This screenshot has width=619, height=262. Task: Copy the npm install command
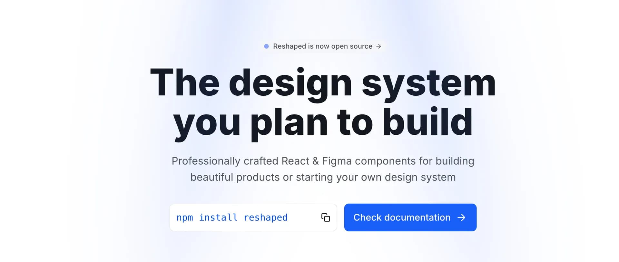pos(325,218)
